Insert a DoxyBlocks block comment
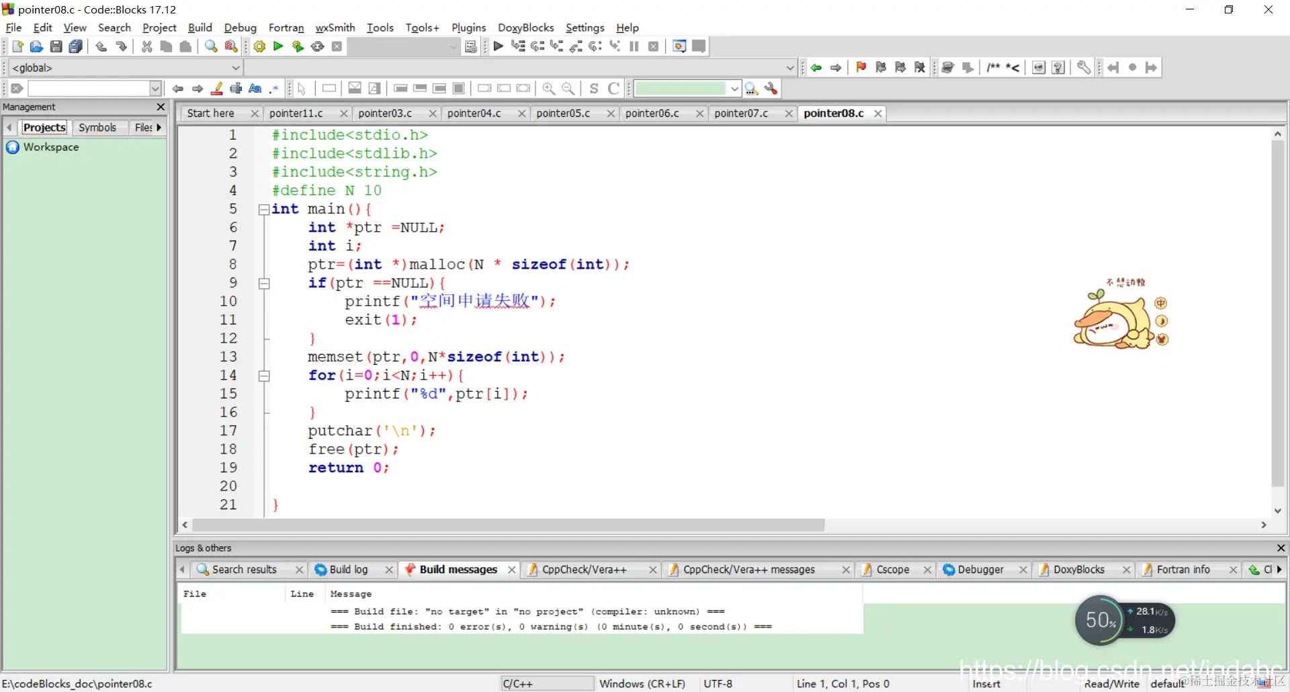The height and width of the screenshot is (692, 1290). pyautogui.click(x=994, y=67)
